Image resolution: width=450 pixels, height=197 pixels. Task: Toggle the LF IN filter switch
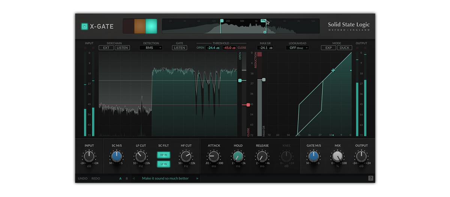163,164
